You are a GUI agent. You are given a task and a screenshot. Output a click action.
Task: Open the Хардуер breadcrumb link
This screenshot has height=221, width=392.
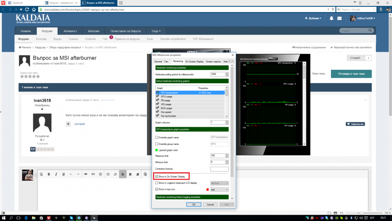click(x=40, y=47)
